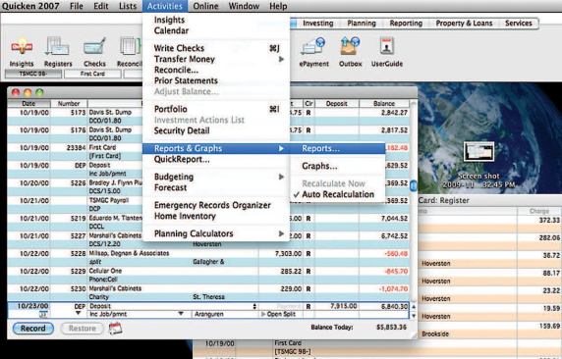
Task: Click the register vertical scrollbar thumb
Action: [x=414, y=185]
